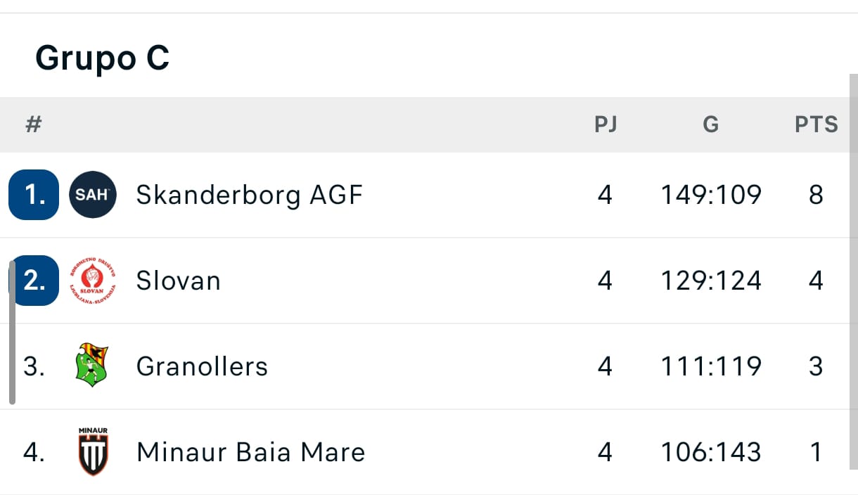Click the PJ column header
Image resolution: width=858 pixels, height=495 pixels.
607,124
